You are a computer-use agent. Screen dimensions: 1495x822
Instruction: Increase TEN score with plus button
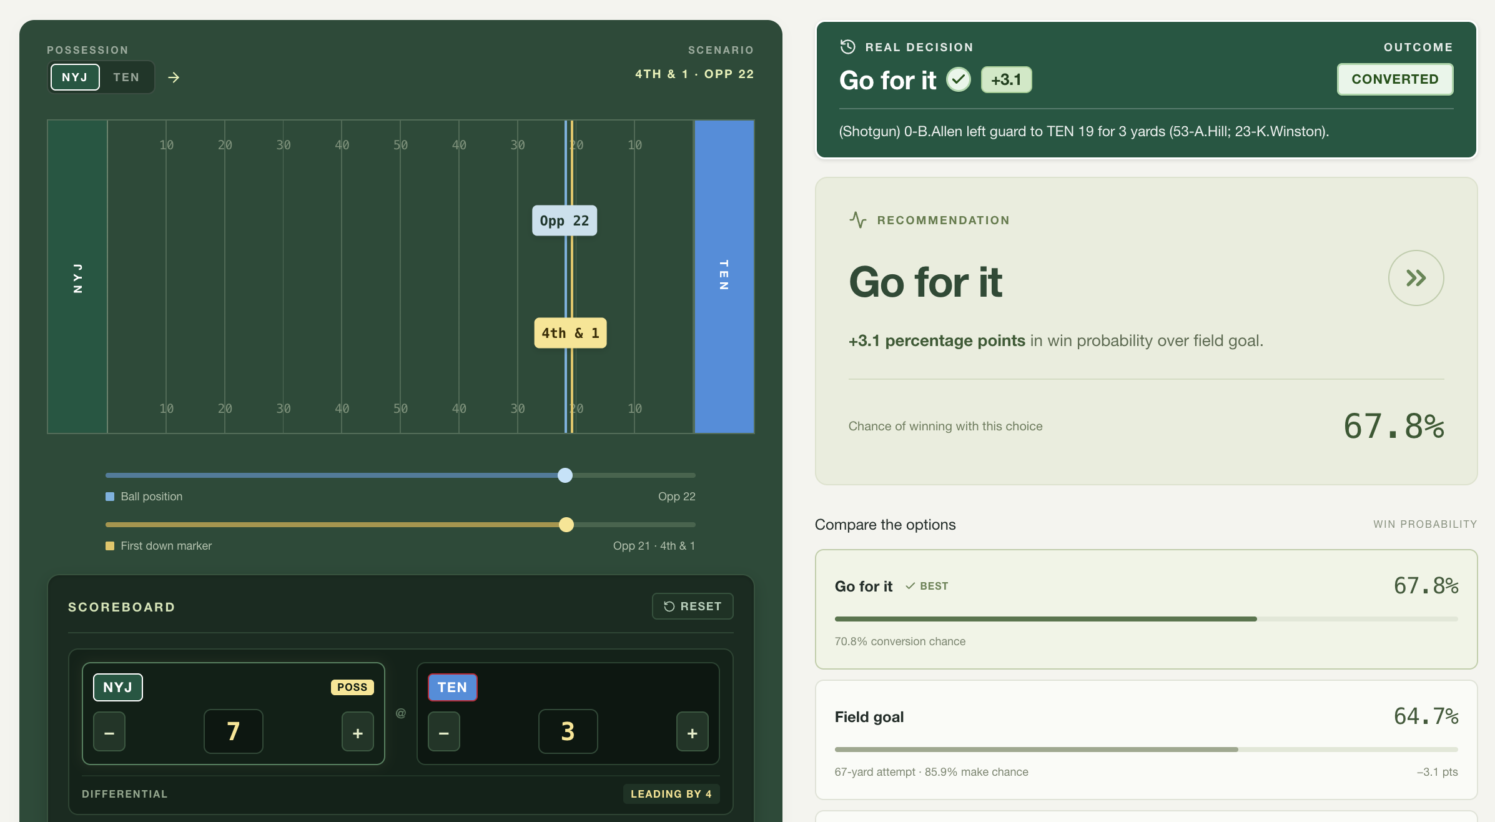point(693,732)
